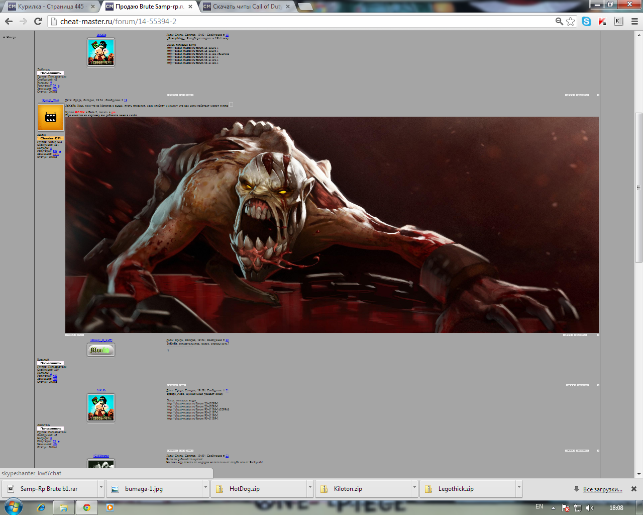Reload the current forum page
Viewport: 643px width, 515px height.
coord(38,21)
